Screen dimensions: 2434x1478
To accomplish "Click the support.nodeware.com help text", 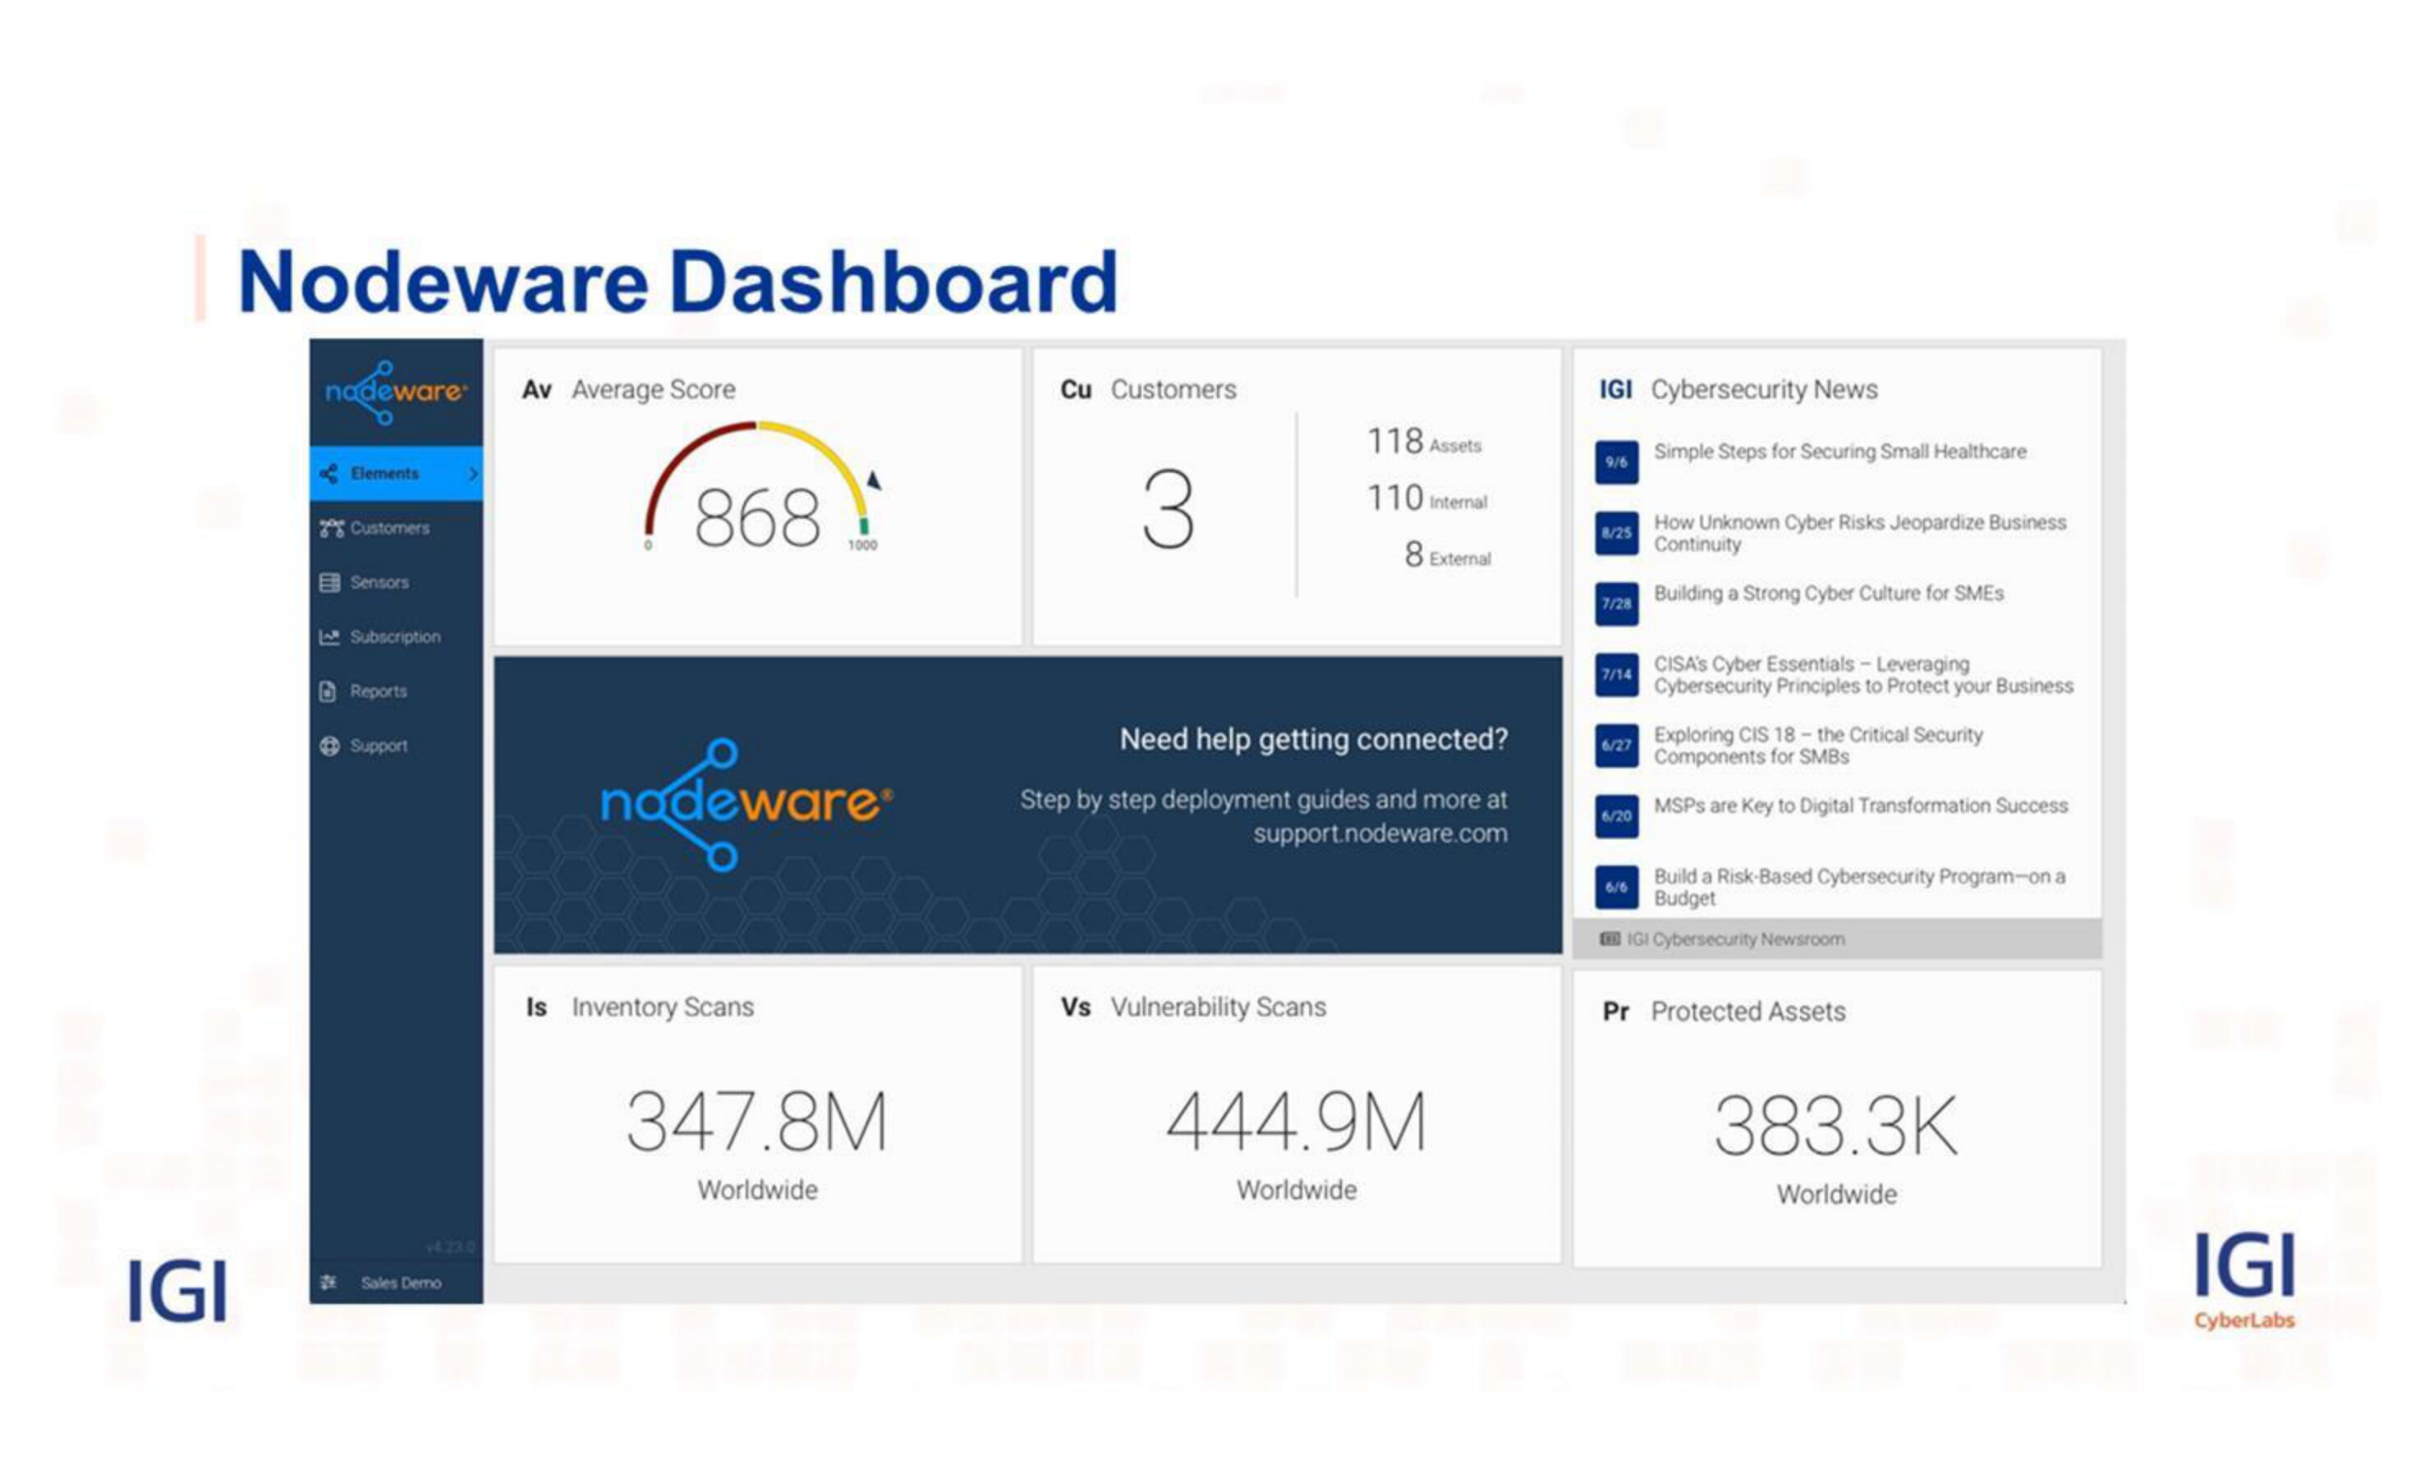I will click(1380, 834).
